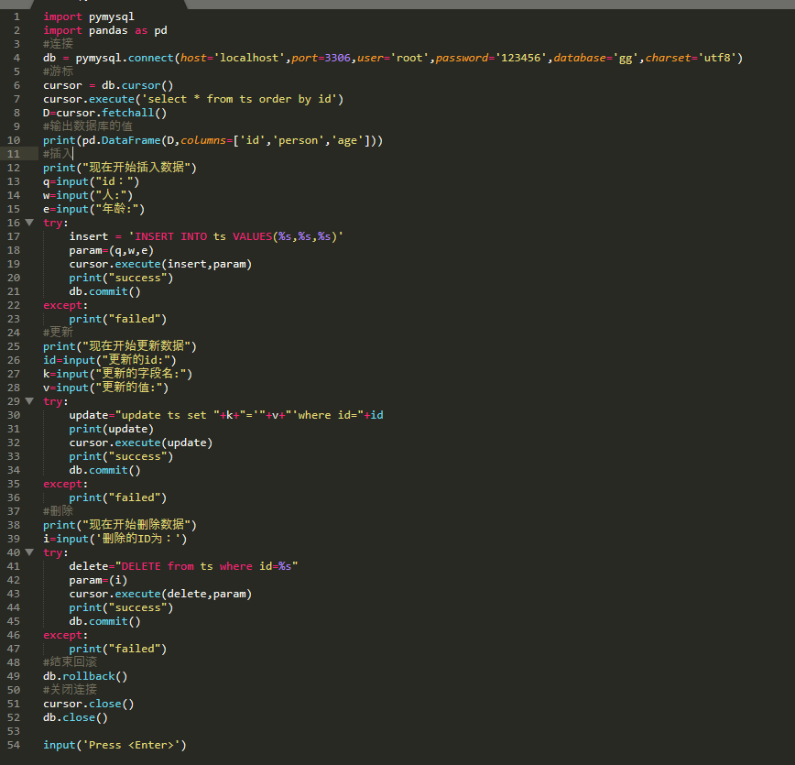Click 'import pymysql' on line 1

click(89, 16)
